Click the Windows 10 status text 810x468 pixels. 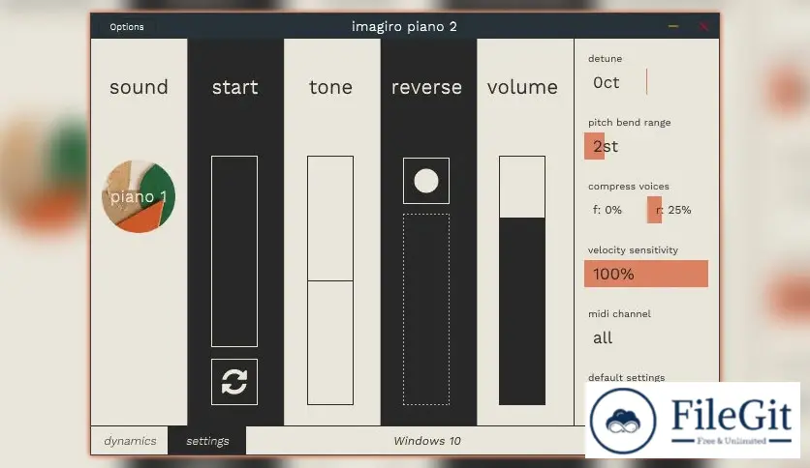coord(426,441)
